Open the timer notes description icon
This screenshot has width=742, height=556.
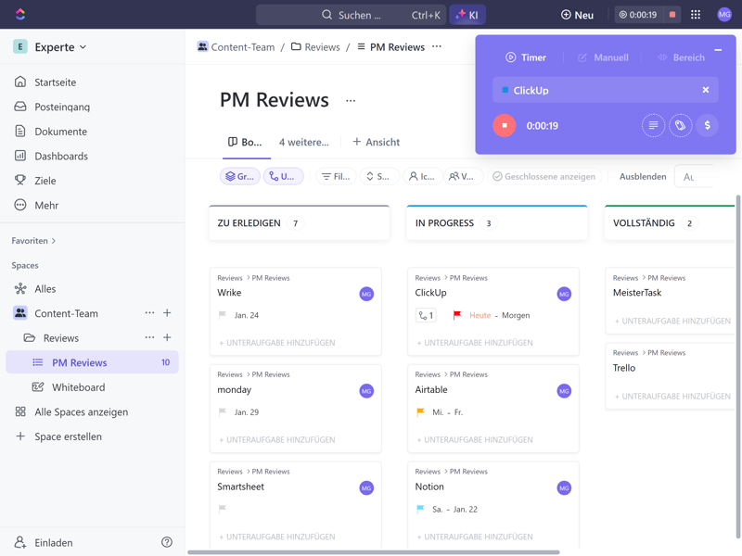pos(653,125)
